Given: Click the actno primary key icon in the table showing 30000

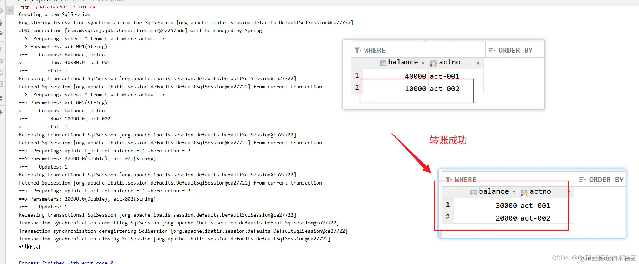Looking at the screenshot, I should [x=524, y=192].
